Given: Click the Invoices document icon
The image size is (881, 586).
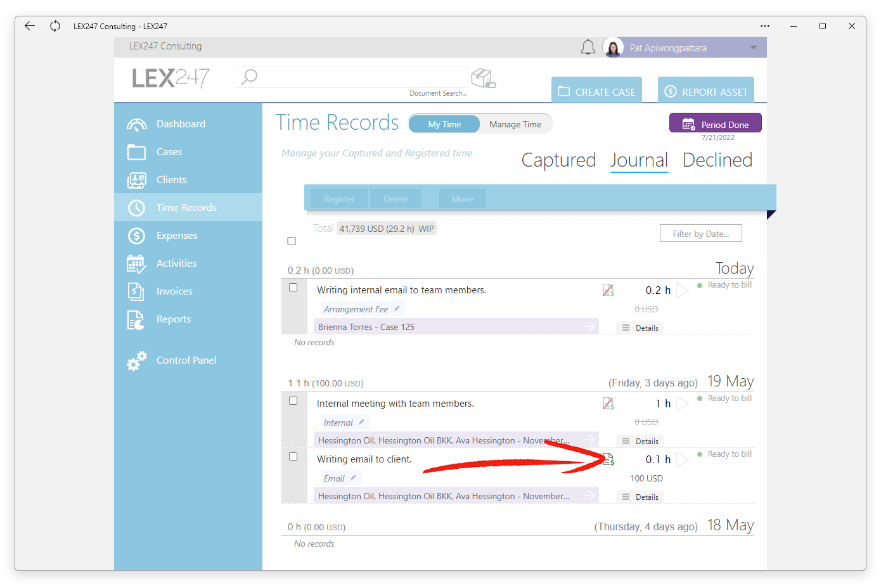Looking at the screenshot, I should click(x=136, y=291).
